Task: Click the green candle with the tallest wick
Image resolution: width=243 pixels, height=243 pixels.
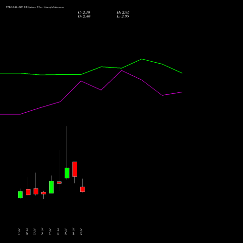Action: [67, 173]
